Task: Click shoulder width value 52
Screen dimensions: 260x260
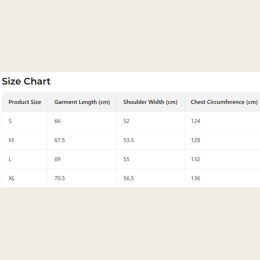Action: (126, 121)
